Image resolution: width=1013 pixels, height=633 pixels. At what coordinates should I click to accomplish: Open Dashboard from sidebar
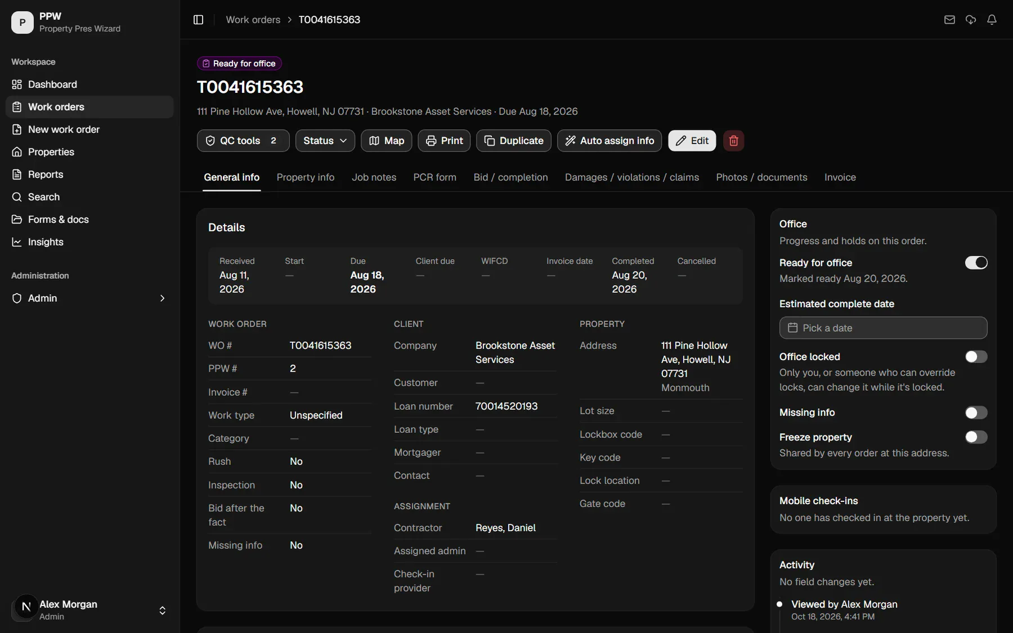click(x=89, y=84)
